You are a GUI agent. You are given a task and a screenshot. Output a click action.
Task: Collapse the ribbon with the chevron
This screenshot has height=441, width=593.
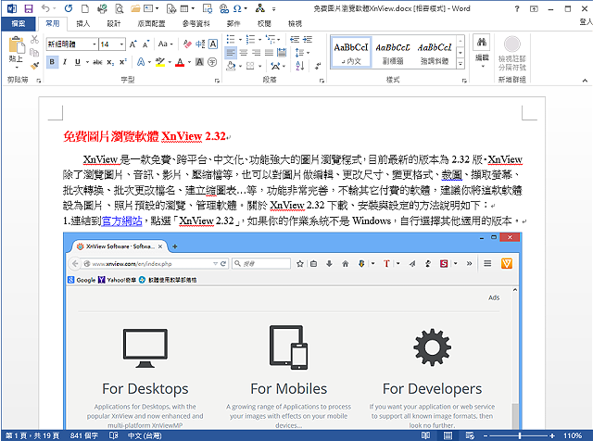pos(585,81)
